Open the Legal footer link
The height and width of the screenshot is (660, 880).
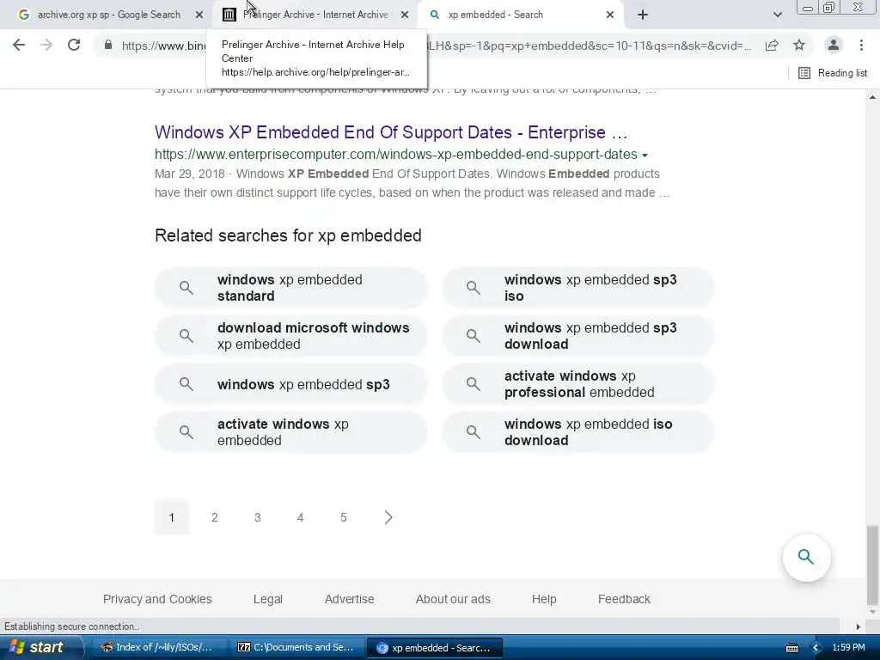(x=268, y=599)
